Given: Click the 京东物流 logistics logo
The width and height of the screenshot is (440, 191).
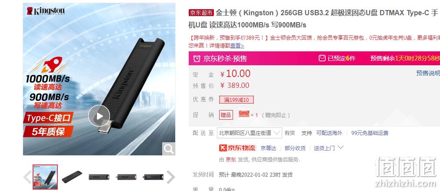Looking at the screenshot, I should pyautogui.click(x=237, y=148).
